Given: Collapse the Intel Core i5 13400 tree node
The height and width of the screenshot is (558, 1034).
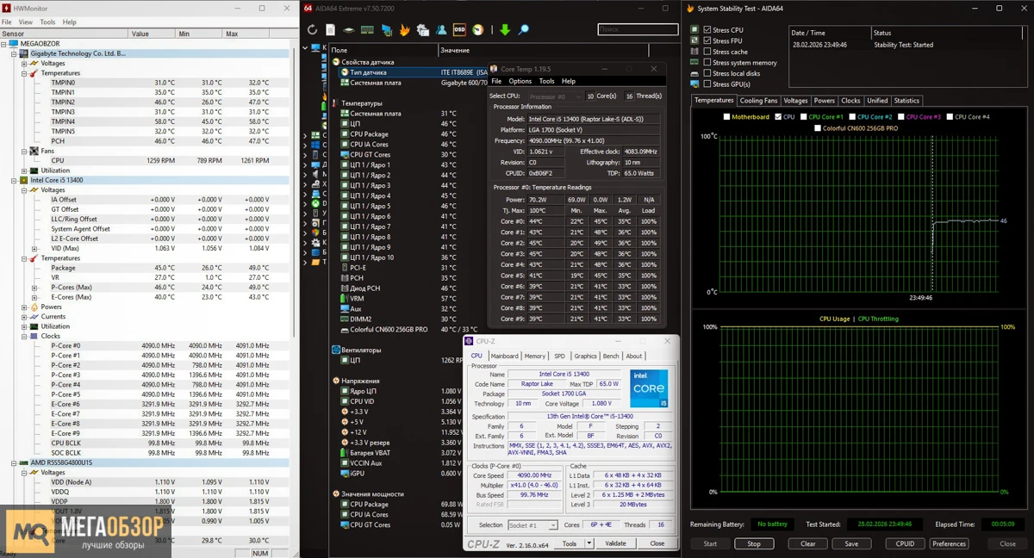Looking at the screenshot, I should pos(14,181).
